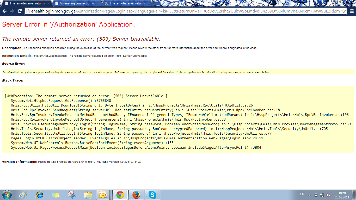Image resolution: width=356 pixels, height=200 pixels.
Task: Open Outlook from the taskbar
Action: tap(103, 195)
